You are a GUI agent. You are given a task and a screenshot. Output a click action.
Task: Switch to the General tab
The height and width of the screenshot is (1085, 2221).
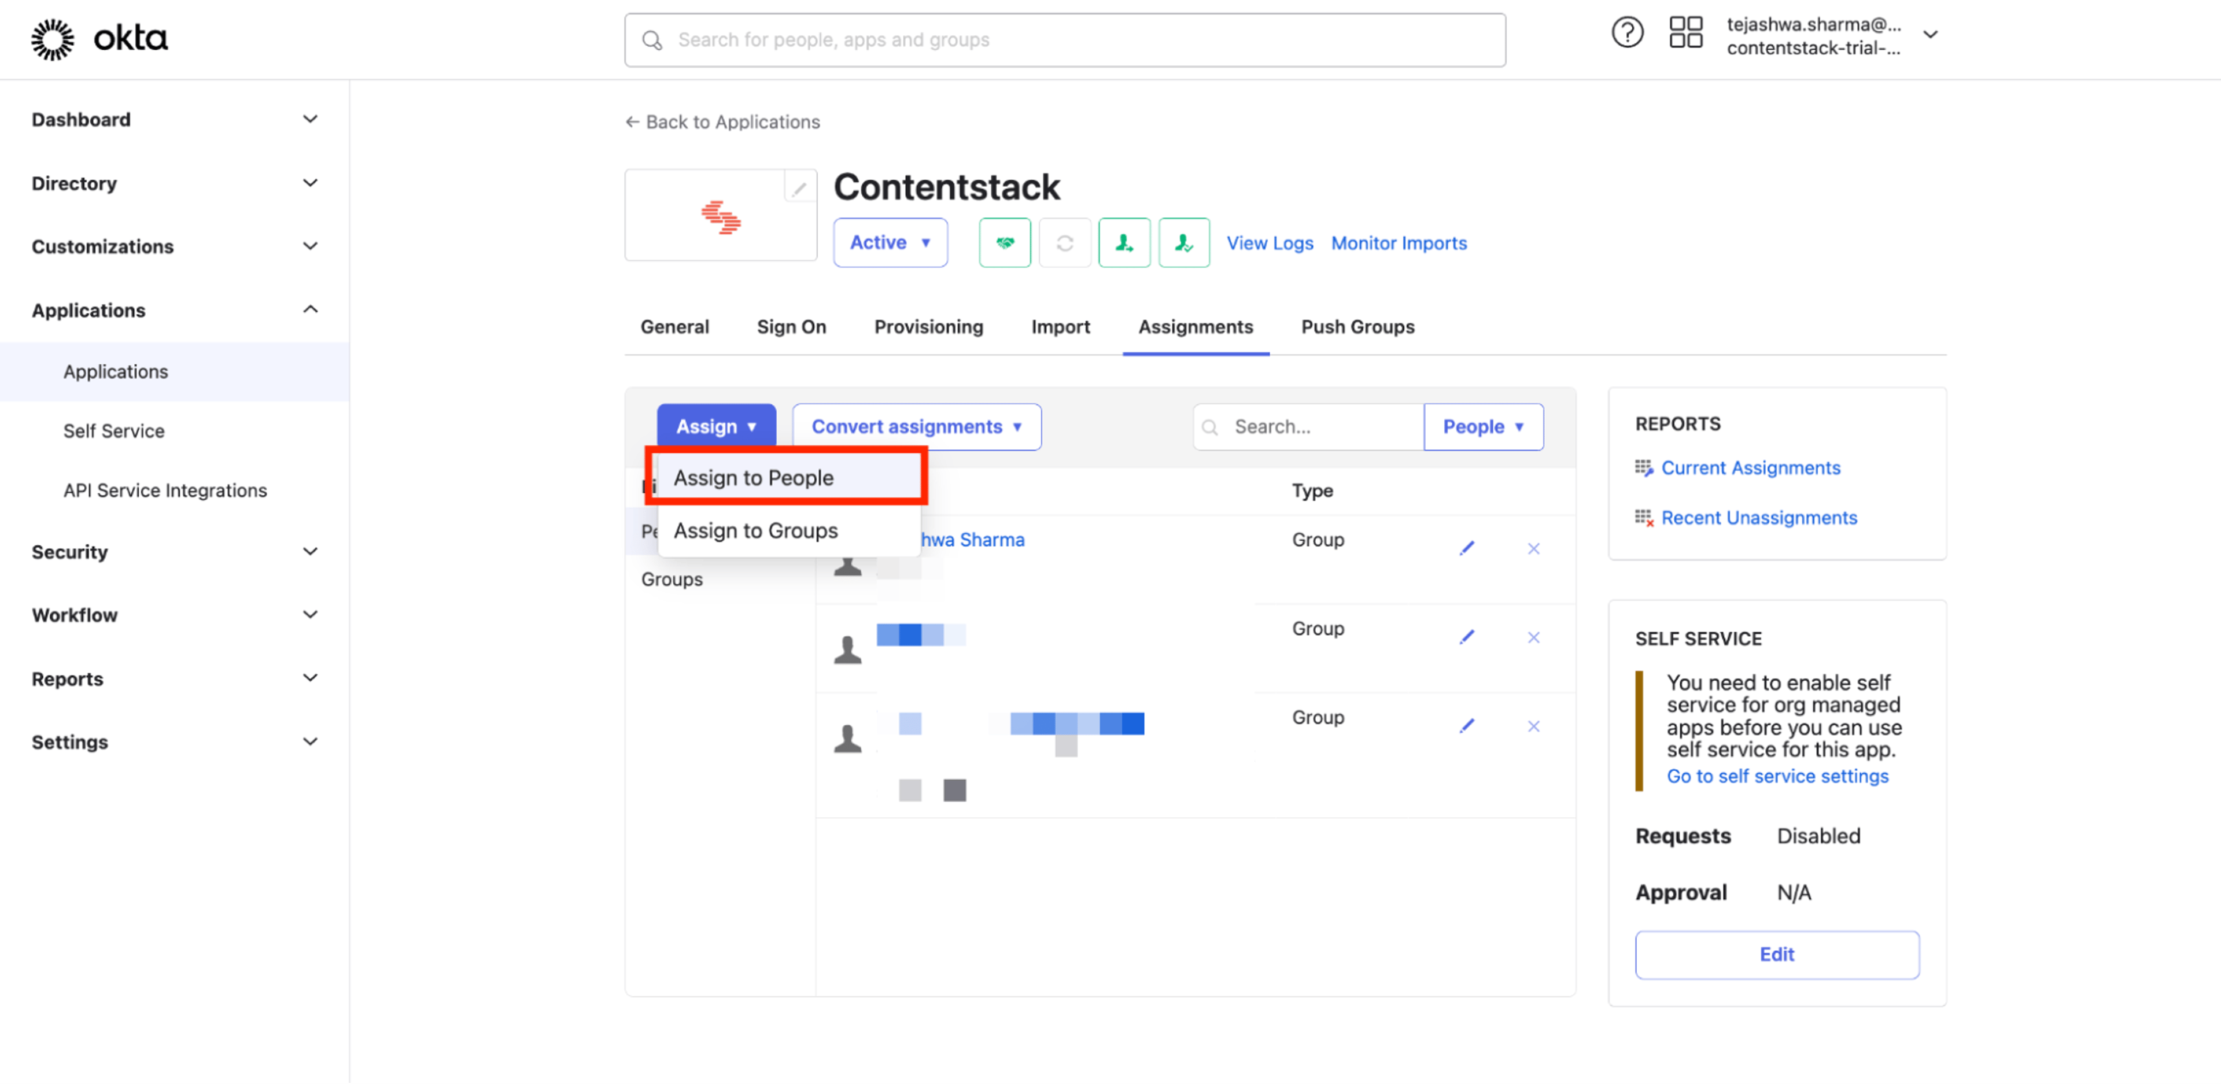[x=674, y=327]
